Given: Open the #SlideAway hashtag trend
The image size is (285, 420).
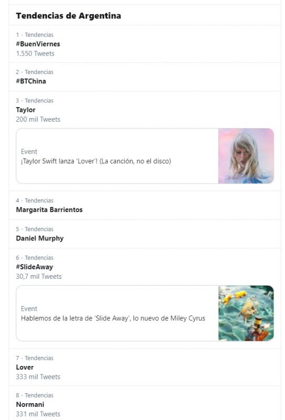Looking at the screenshot, I should click(x=34, y=267).
